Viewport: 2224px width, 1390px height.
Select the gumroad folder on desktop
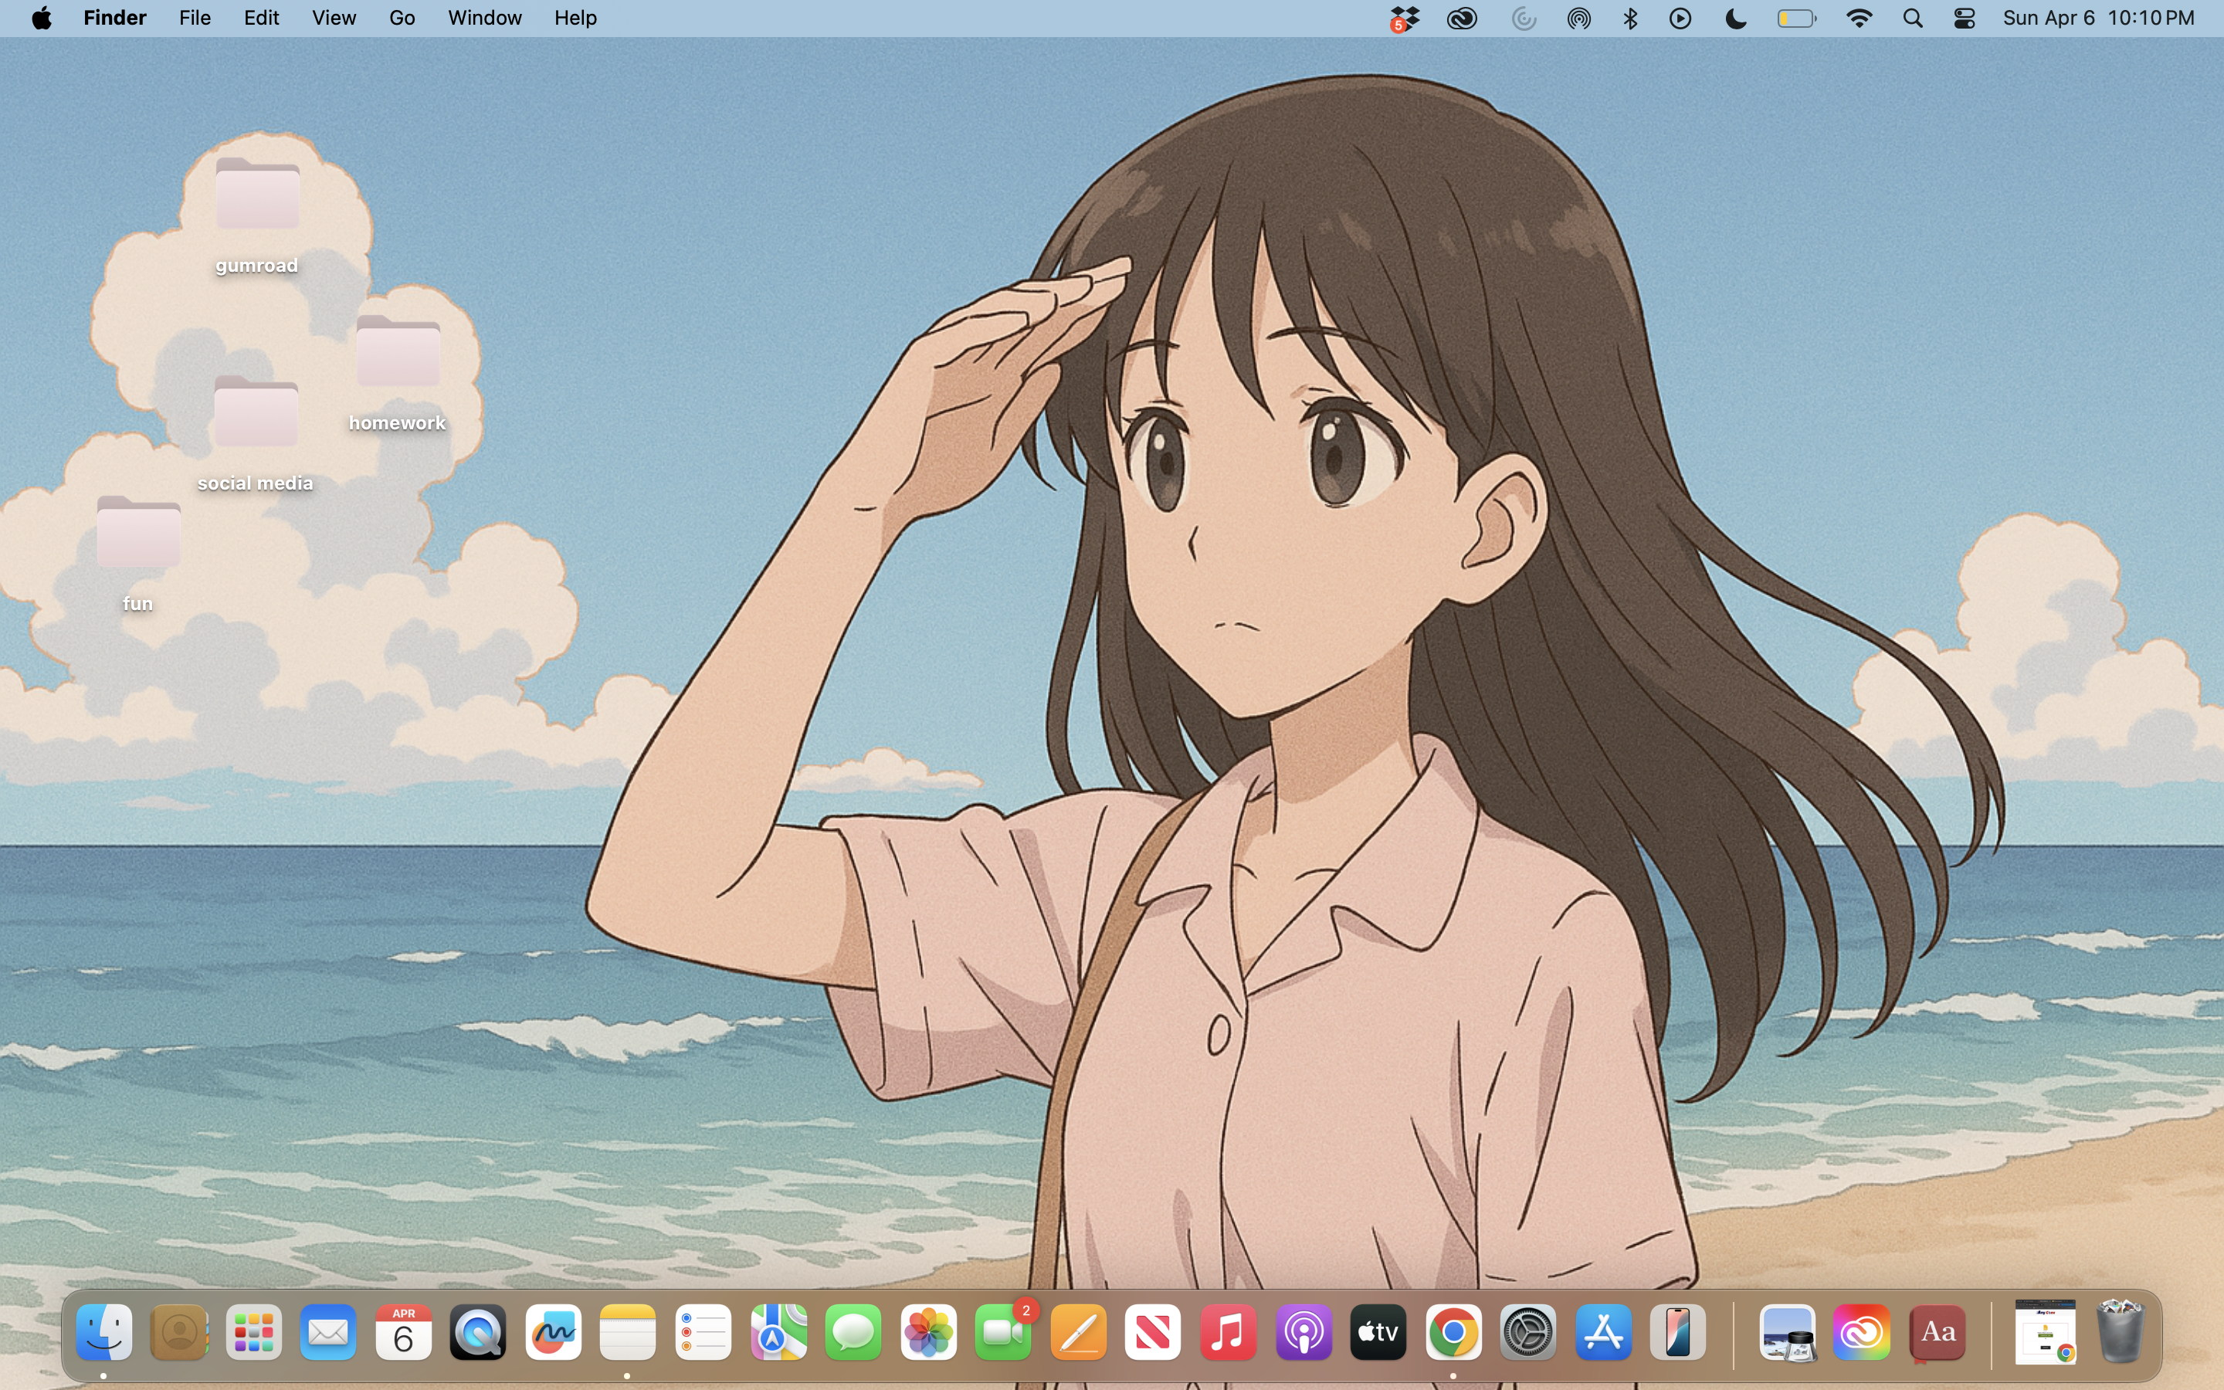pyautogui.click(x=257, y=215)
